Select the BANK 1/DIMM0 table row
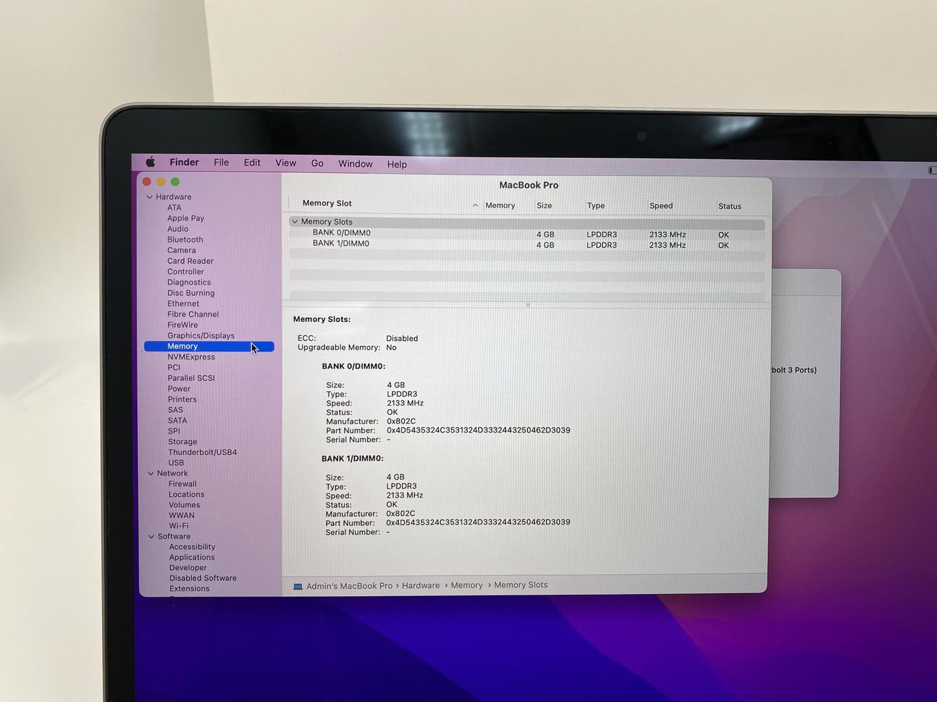Screen dimensions: 937x702 [x=527, y=245]
